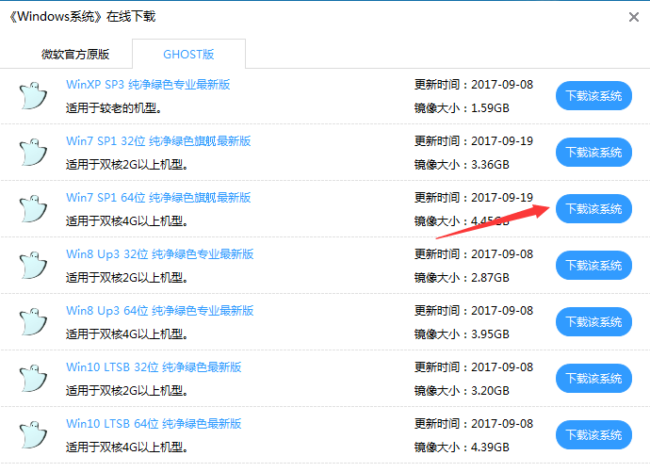Open the Win10 LTSB 64位 纯净绿色最新版 link
This screenshot has width=650, height=472.
point(154,424)
